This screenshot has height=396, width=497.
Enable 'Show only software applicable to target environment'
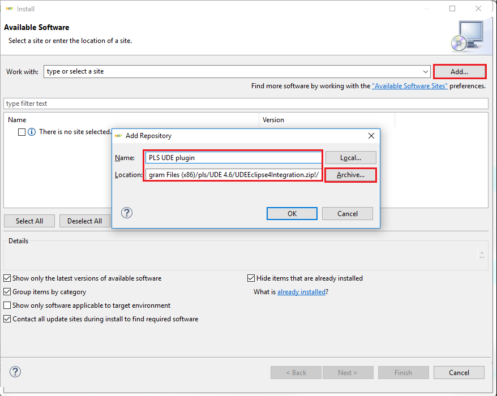(7, 305)
